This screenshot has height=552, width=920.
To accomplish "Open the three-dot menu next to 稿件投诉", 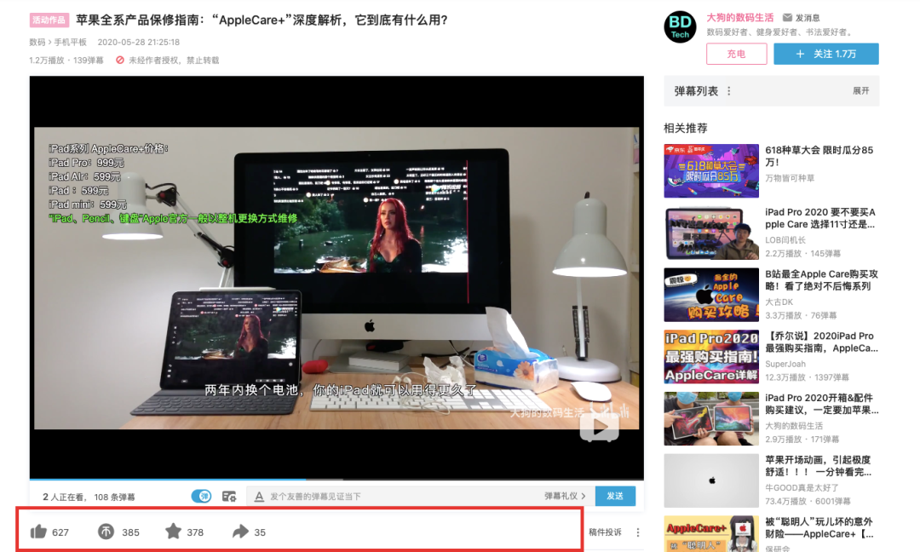I will tap(638, 532).
